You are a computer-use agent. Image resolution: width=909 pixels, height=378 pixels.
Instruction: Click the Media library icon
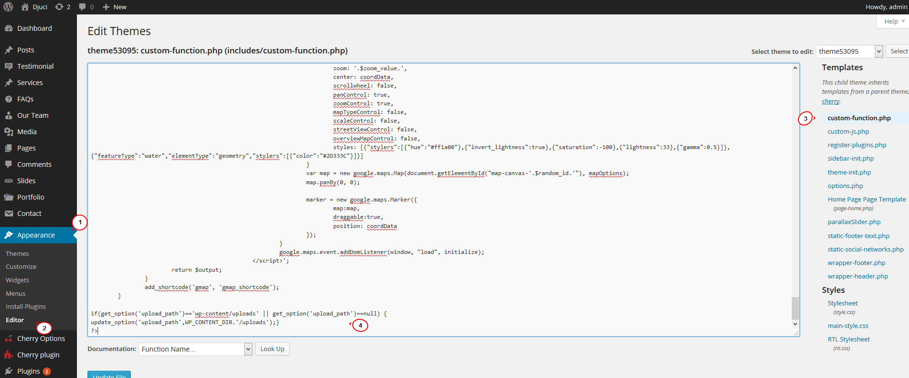coord(9,132)
